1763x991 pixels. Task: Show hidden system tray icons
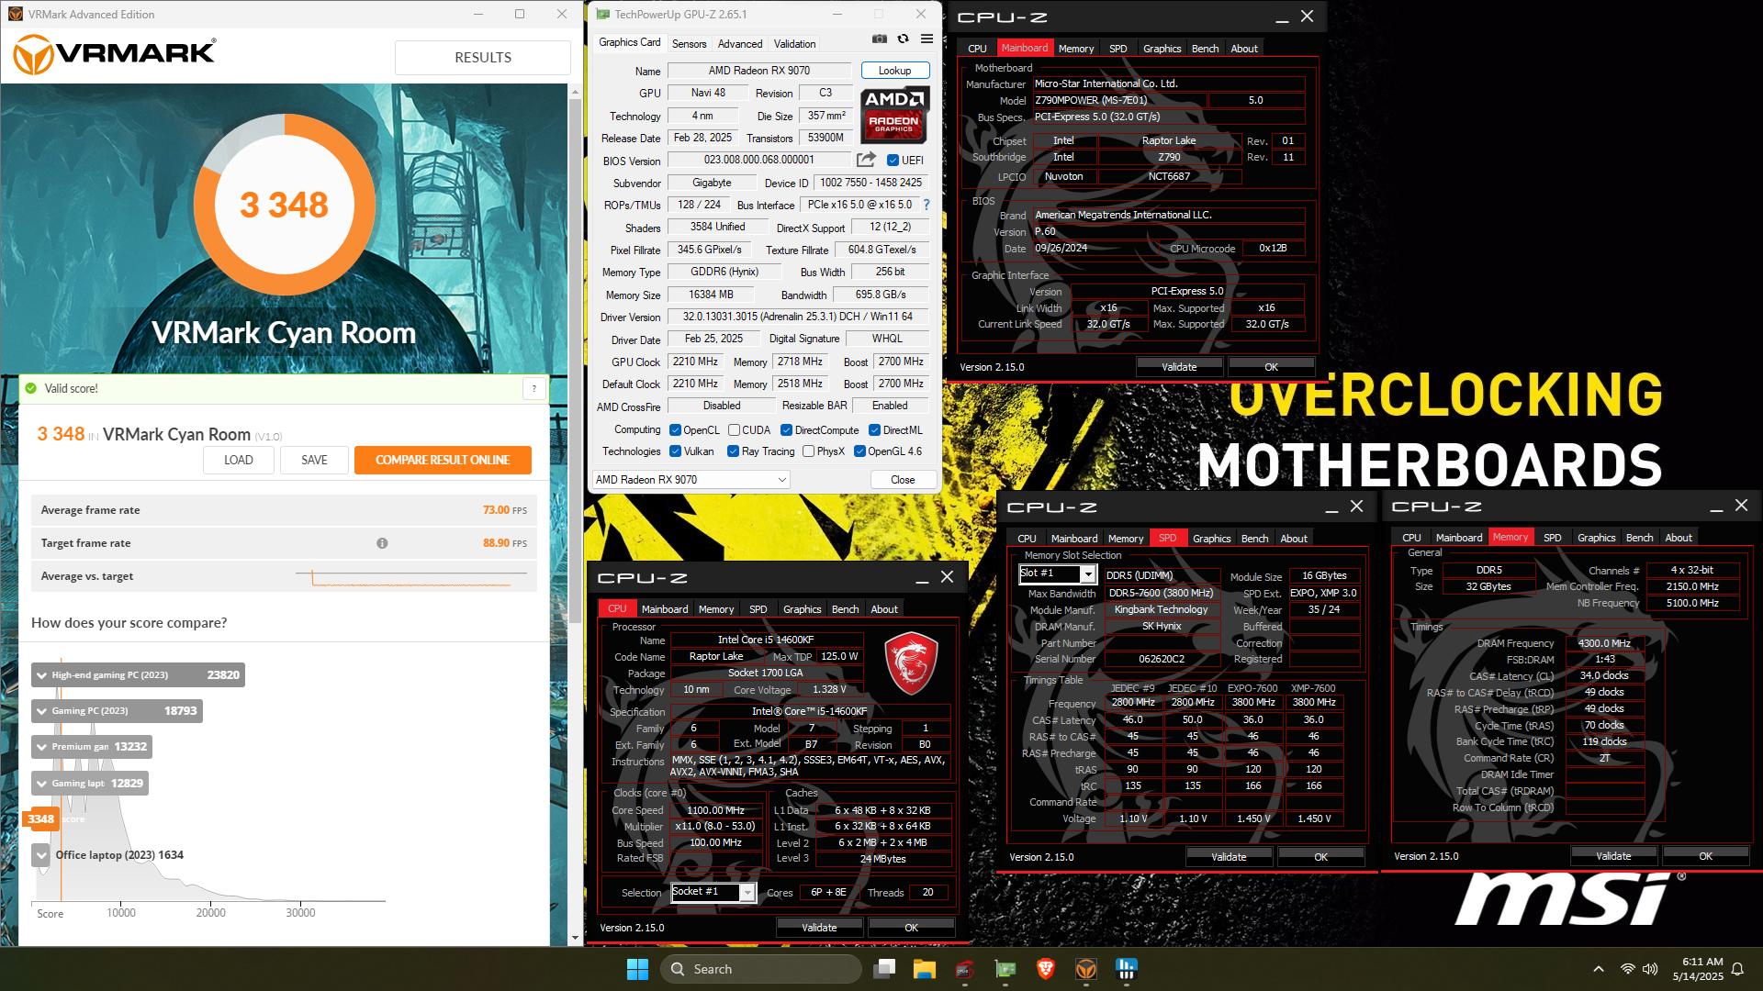tap(1599, 969)
